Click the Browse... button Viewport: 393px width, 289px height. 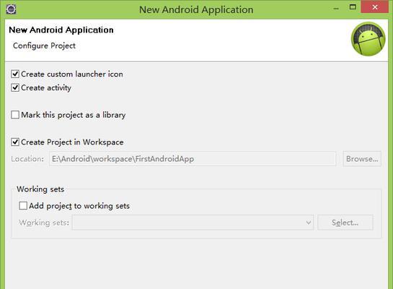tap(362, 159)
